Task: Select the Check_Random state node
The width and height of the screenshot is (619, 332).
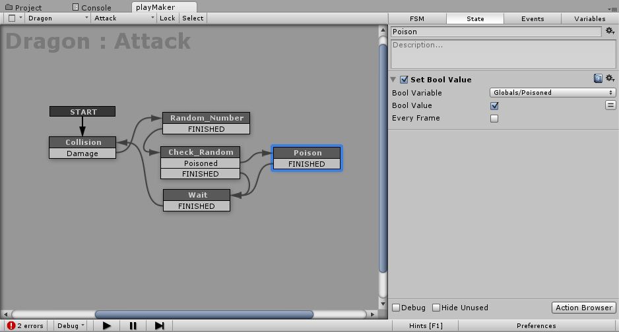Action: coord(200,152)
